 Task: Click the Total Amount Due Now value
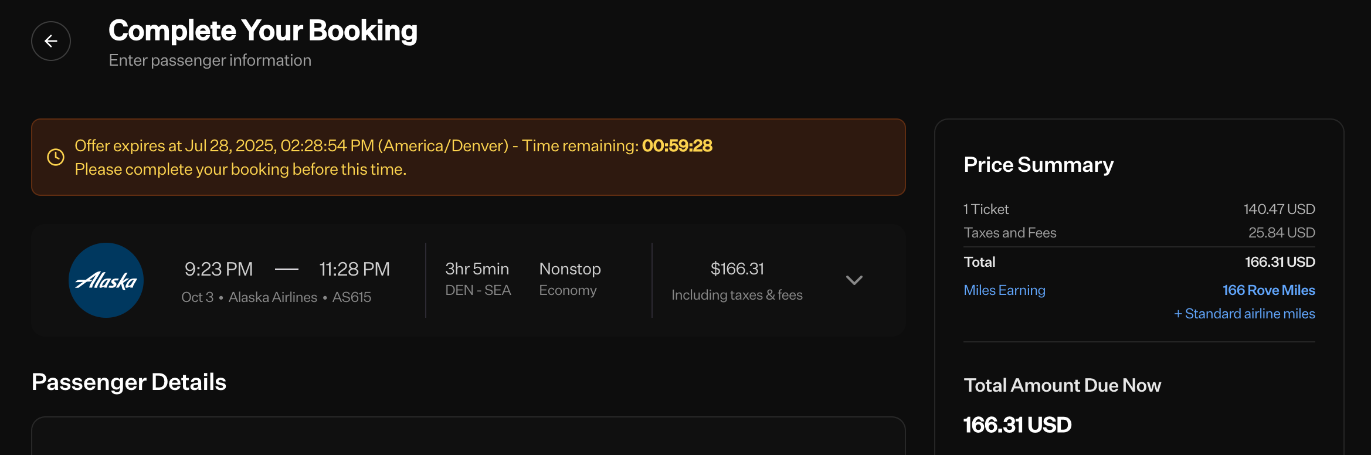point(1017,425)
